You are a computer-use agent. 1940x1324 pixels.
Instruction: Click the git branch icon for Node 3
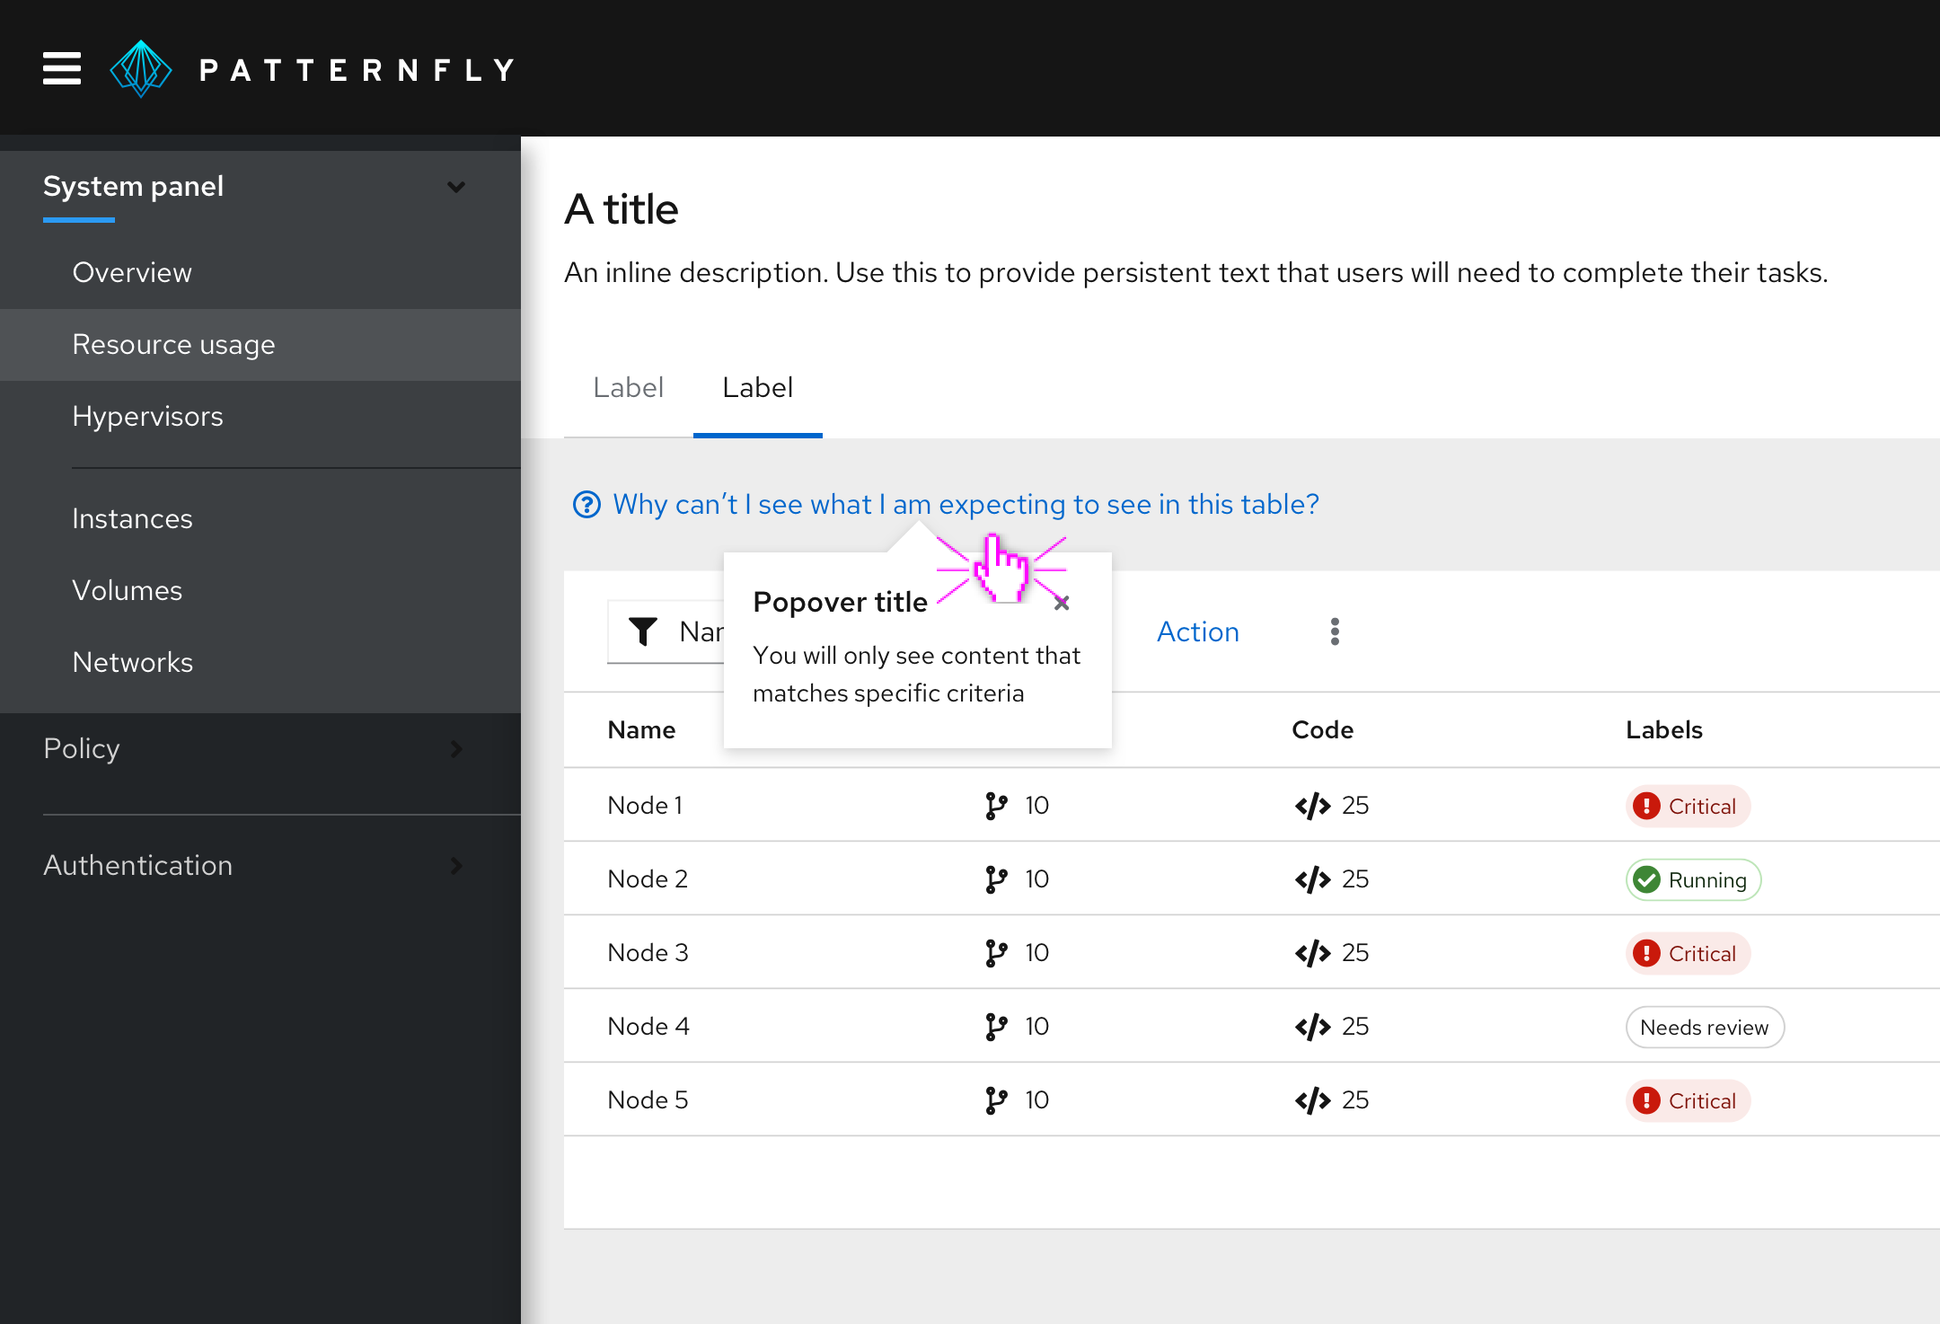(997, 952)
